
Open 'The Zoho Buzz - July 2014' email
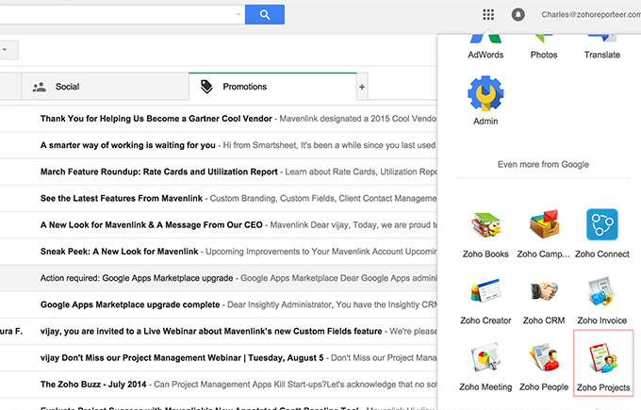pyautogui.click(x=219, y=385)
